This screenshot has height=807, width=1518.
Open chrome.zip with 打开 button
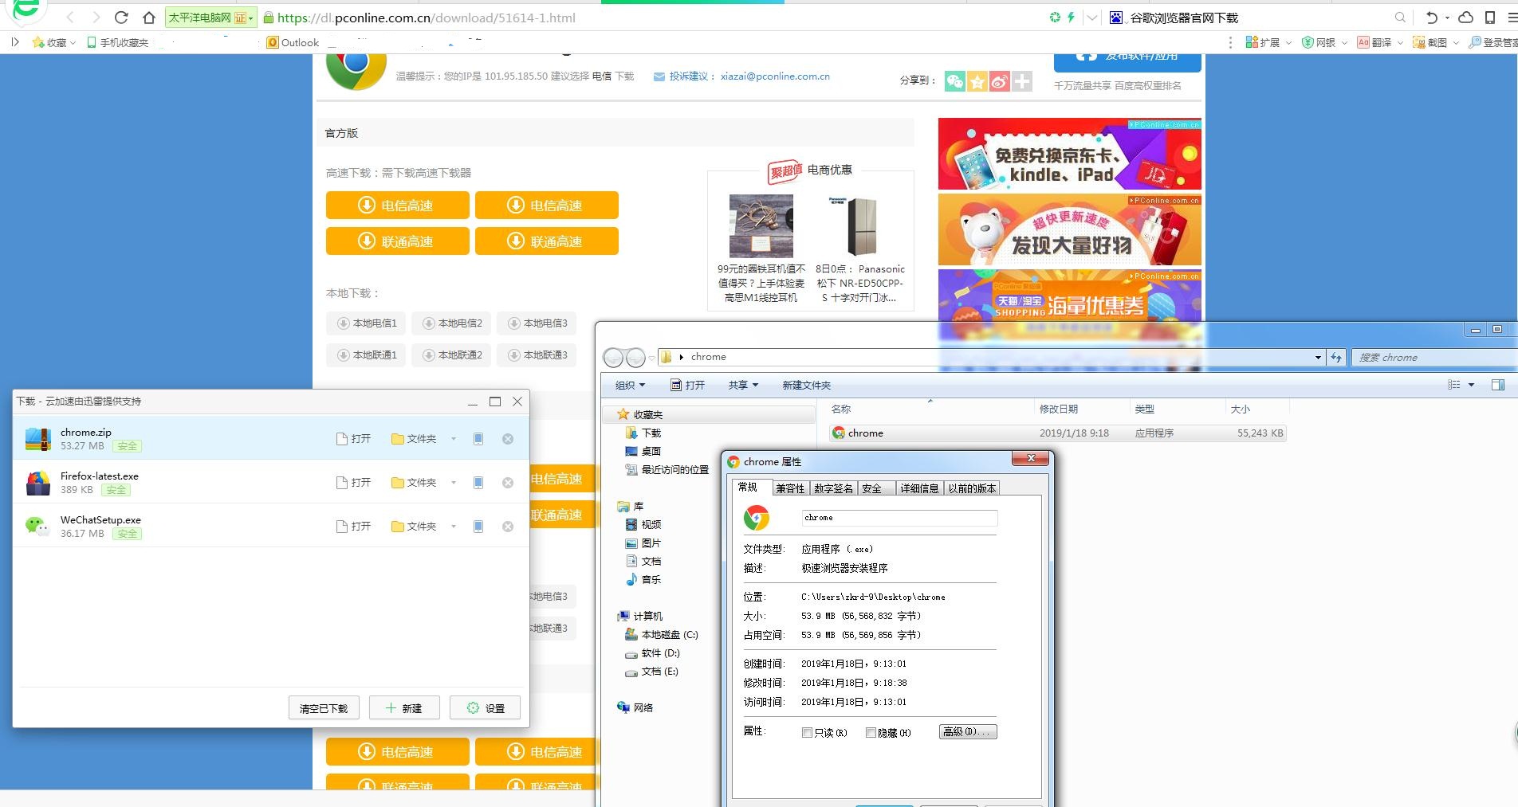354,439
